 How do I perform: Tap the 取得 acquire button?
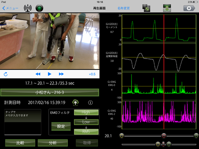pyautogui.click(x=87, y=143)
